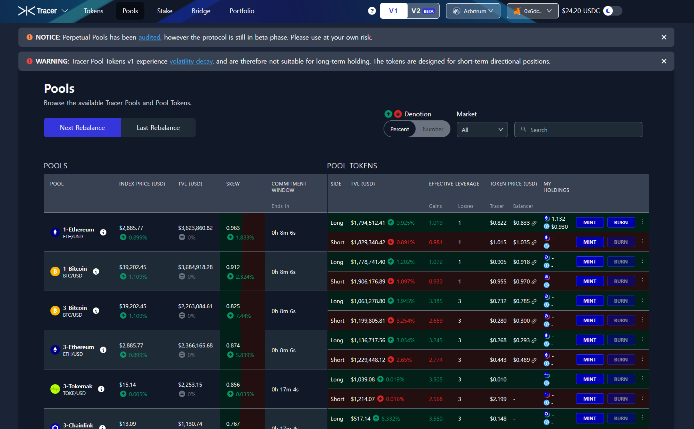The height and width of the screenshot is (429, 694).
Task: Select Last Rebalance view
Action: (x=158, y=128)
